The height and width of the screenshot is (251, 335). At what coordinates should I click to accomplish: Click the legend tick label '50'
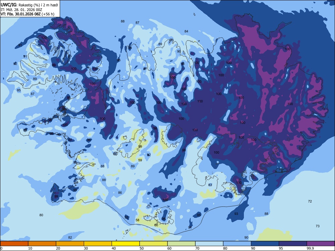pos(142,248)
